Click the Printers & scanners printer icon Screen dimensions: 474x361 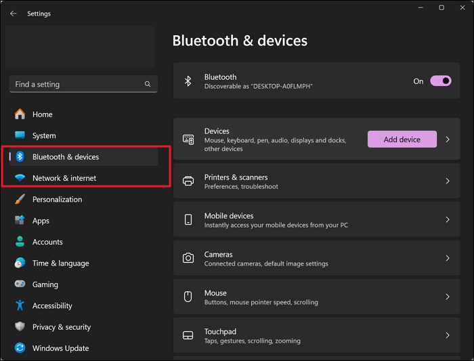(188, 181)
